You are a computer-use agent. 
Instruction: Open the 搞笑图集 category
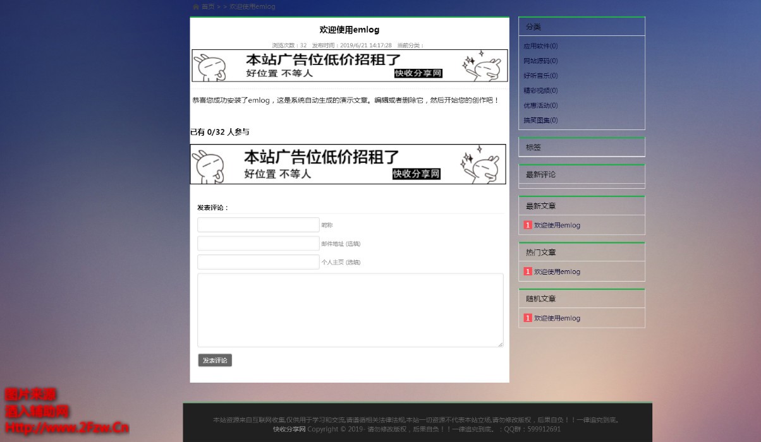coord(540,121)
